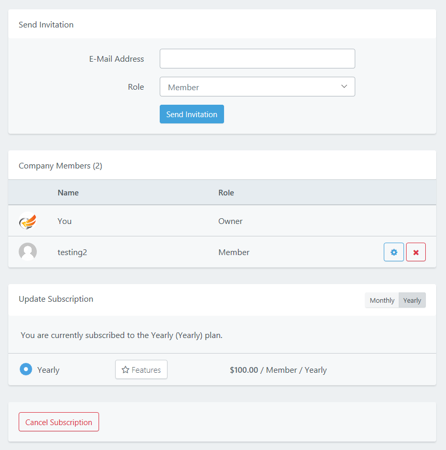
Task: Click the Role column header
Action: (x=226, y=193)
